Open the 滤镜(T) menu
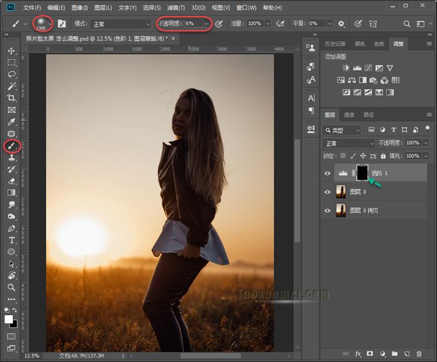Viewport: 437px width, 362px height. click(176, 7)
